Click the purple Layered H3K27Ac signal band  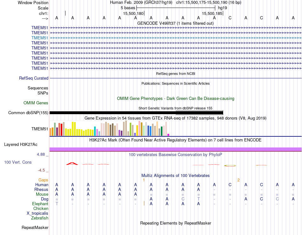[175, 149]
